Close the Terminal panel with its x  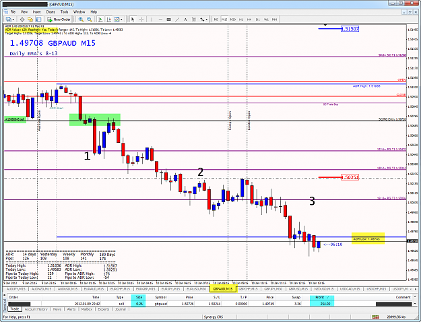click(4, 295)
